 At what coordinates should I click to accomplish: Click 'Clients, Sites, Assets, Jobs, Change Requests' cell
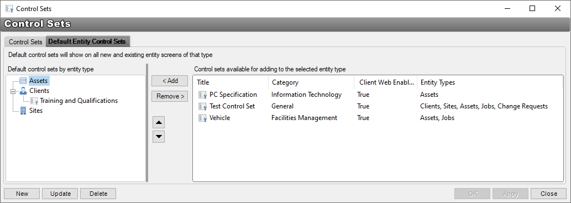[484, 106]
